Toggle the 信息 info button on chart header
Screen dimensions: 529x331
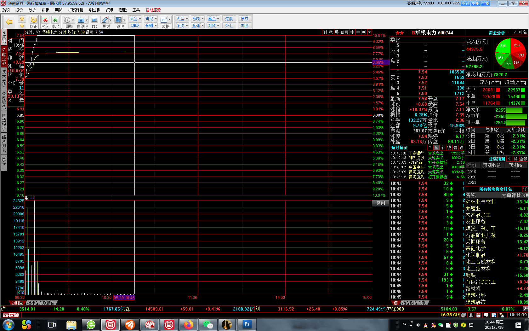tap(345, 32)
